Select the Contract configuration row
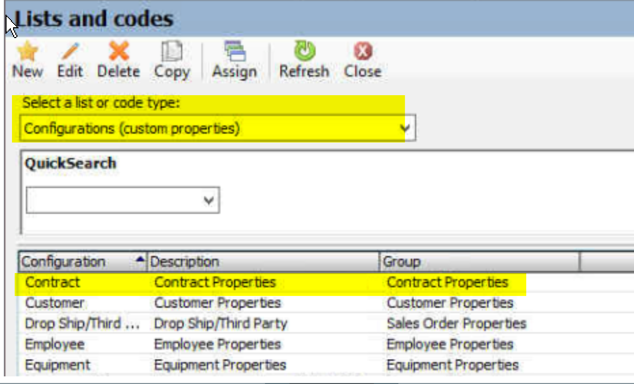This screenshot has width=634, height=384. [326, 282]
